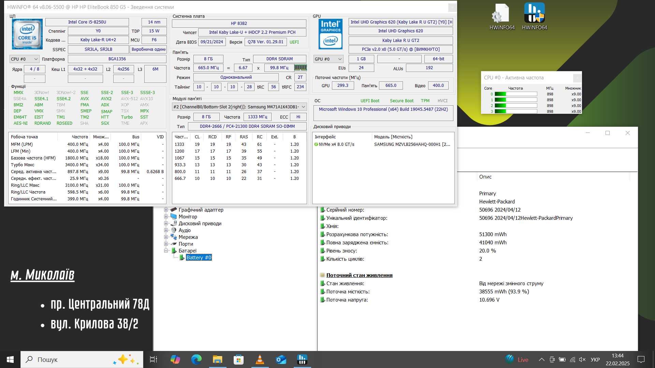Screen dimensions: 655x368
Task: Click the Intel Core i5 logo image
Action: 27,34
